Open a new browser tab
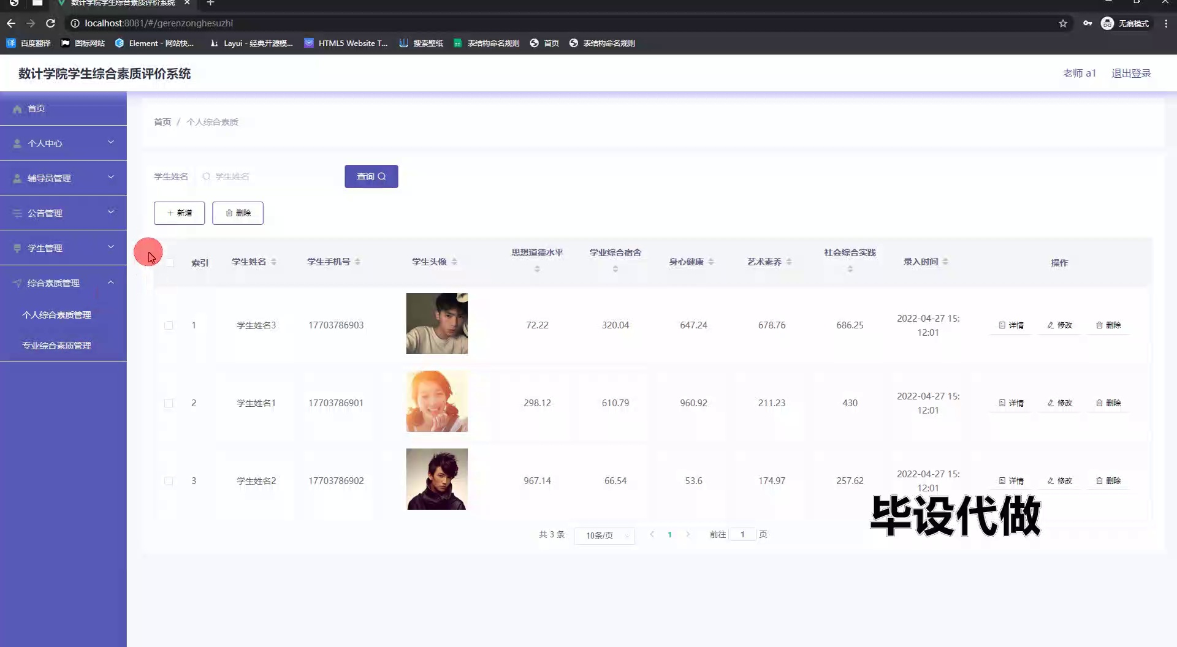Viewport: 1177px width, 647px height. coord(210,3)
